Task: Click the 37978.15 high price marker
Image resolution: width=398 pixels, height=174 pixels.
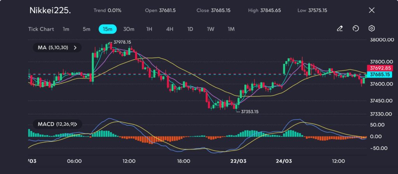Action: pos(120,42)
